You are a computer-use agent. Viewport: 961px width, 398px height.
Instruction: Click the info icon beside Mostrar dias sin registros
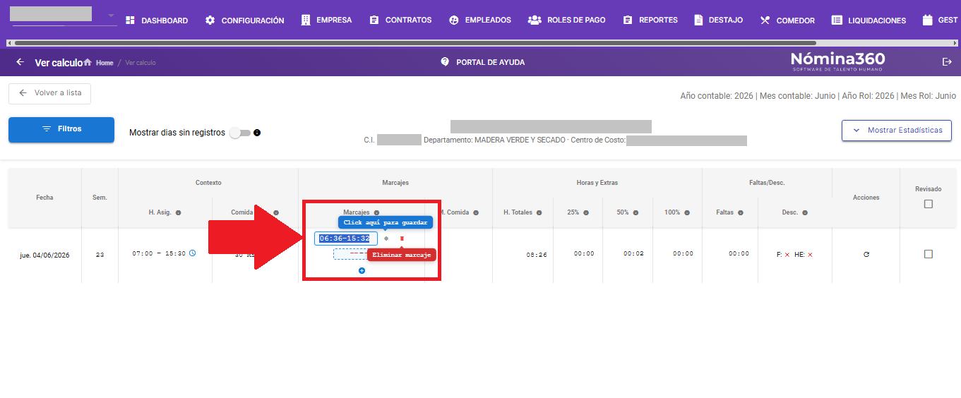[257, 133]
